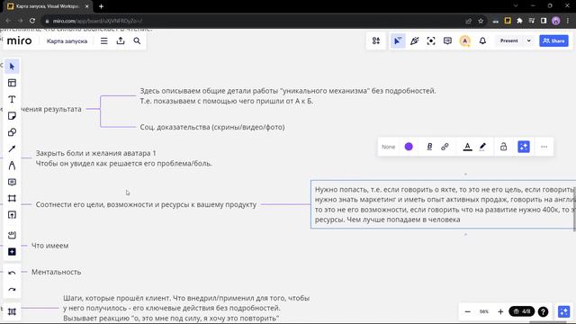Select the Comment tool in left toolbar
The image size is (576, 324).
[12, 182]
